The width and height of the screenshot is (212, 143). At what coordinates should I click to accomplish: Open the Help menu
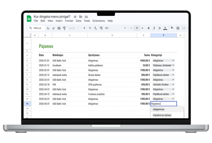click(110, 21)
